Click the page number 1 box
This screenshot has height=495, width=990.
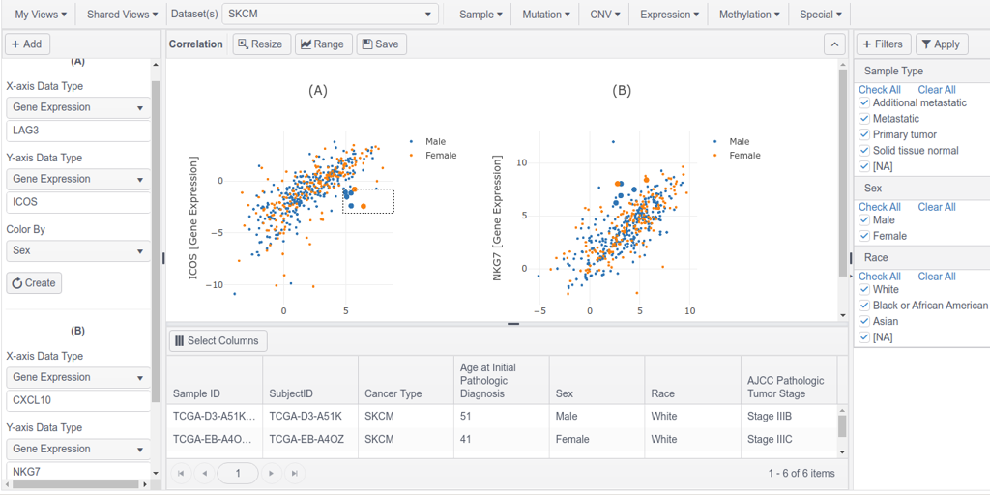pos(238,473)
